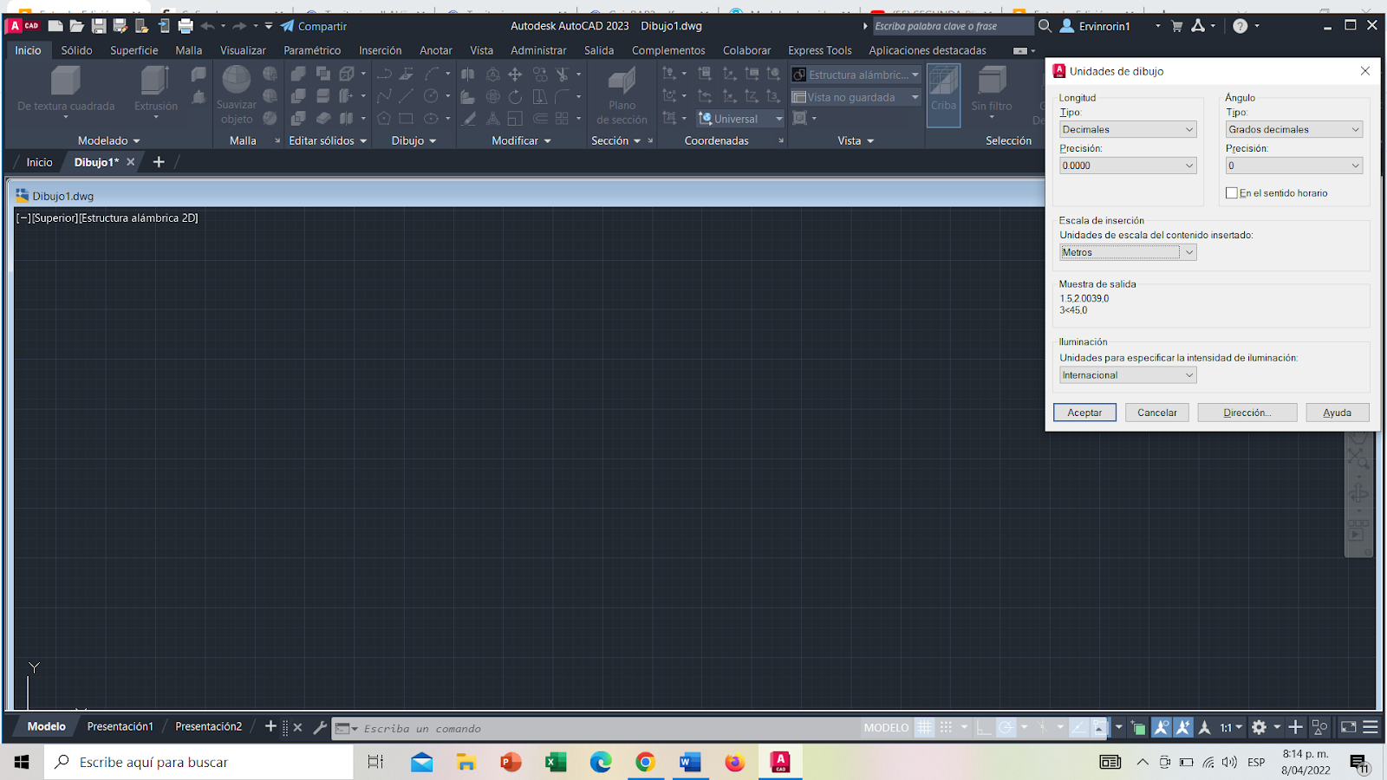This screenshot has height=780, width=1387.
Task: Switch to the Presentación2 layout tab
Action: pos(209,726)
